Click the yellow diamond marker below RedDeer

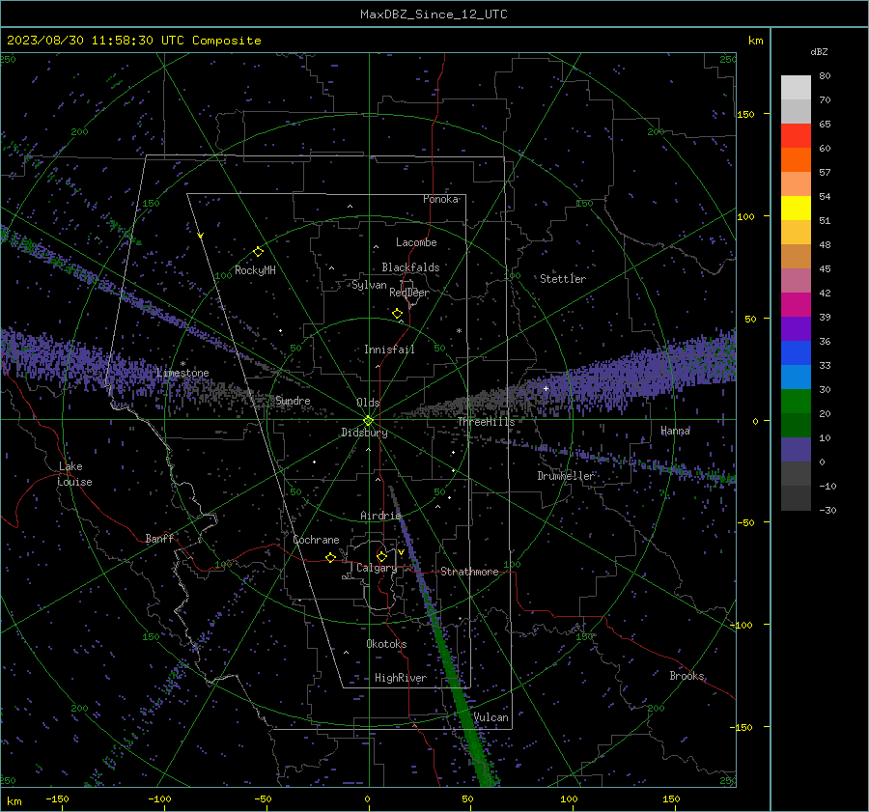[398, 314]
